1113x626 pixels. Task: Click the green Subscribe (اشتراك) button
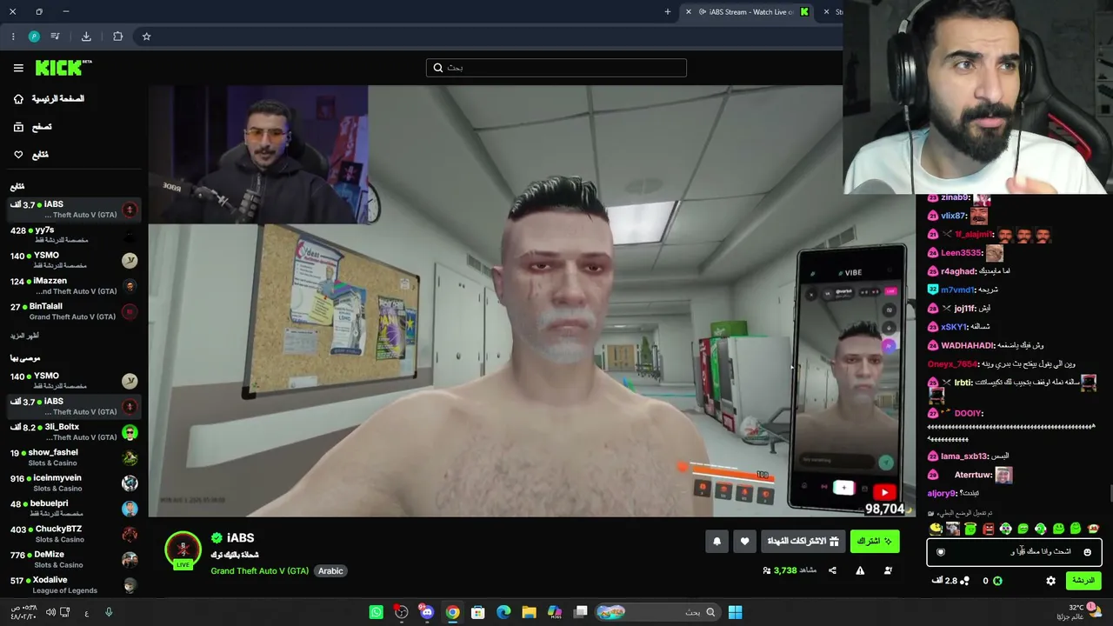click(x=875, y=542)
